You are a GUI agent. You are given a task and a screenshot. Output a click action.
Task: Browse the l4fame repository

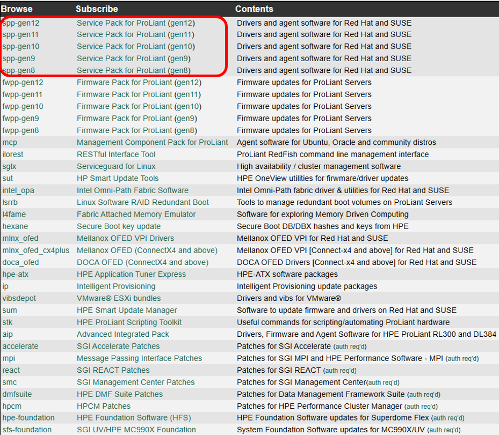(x=14, y=215)
